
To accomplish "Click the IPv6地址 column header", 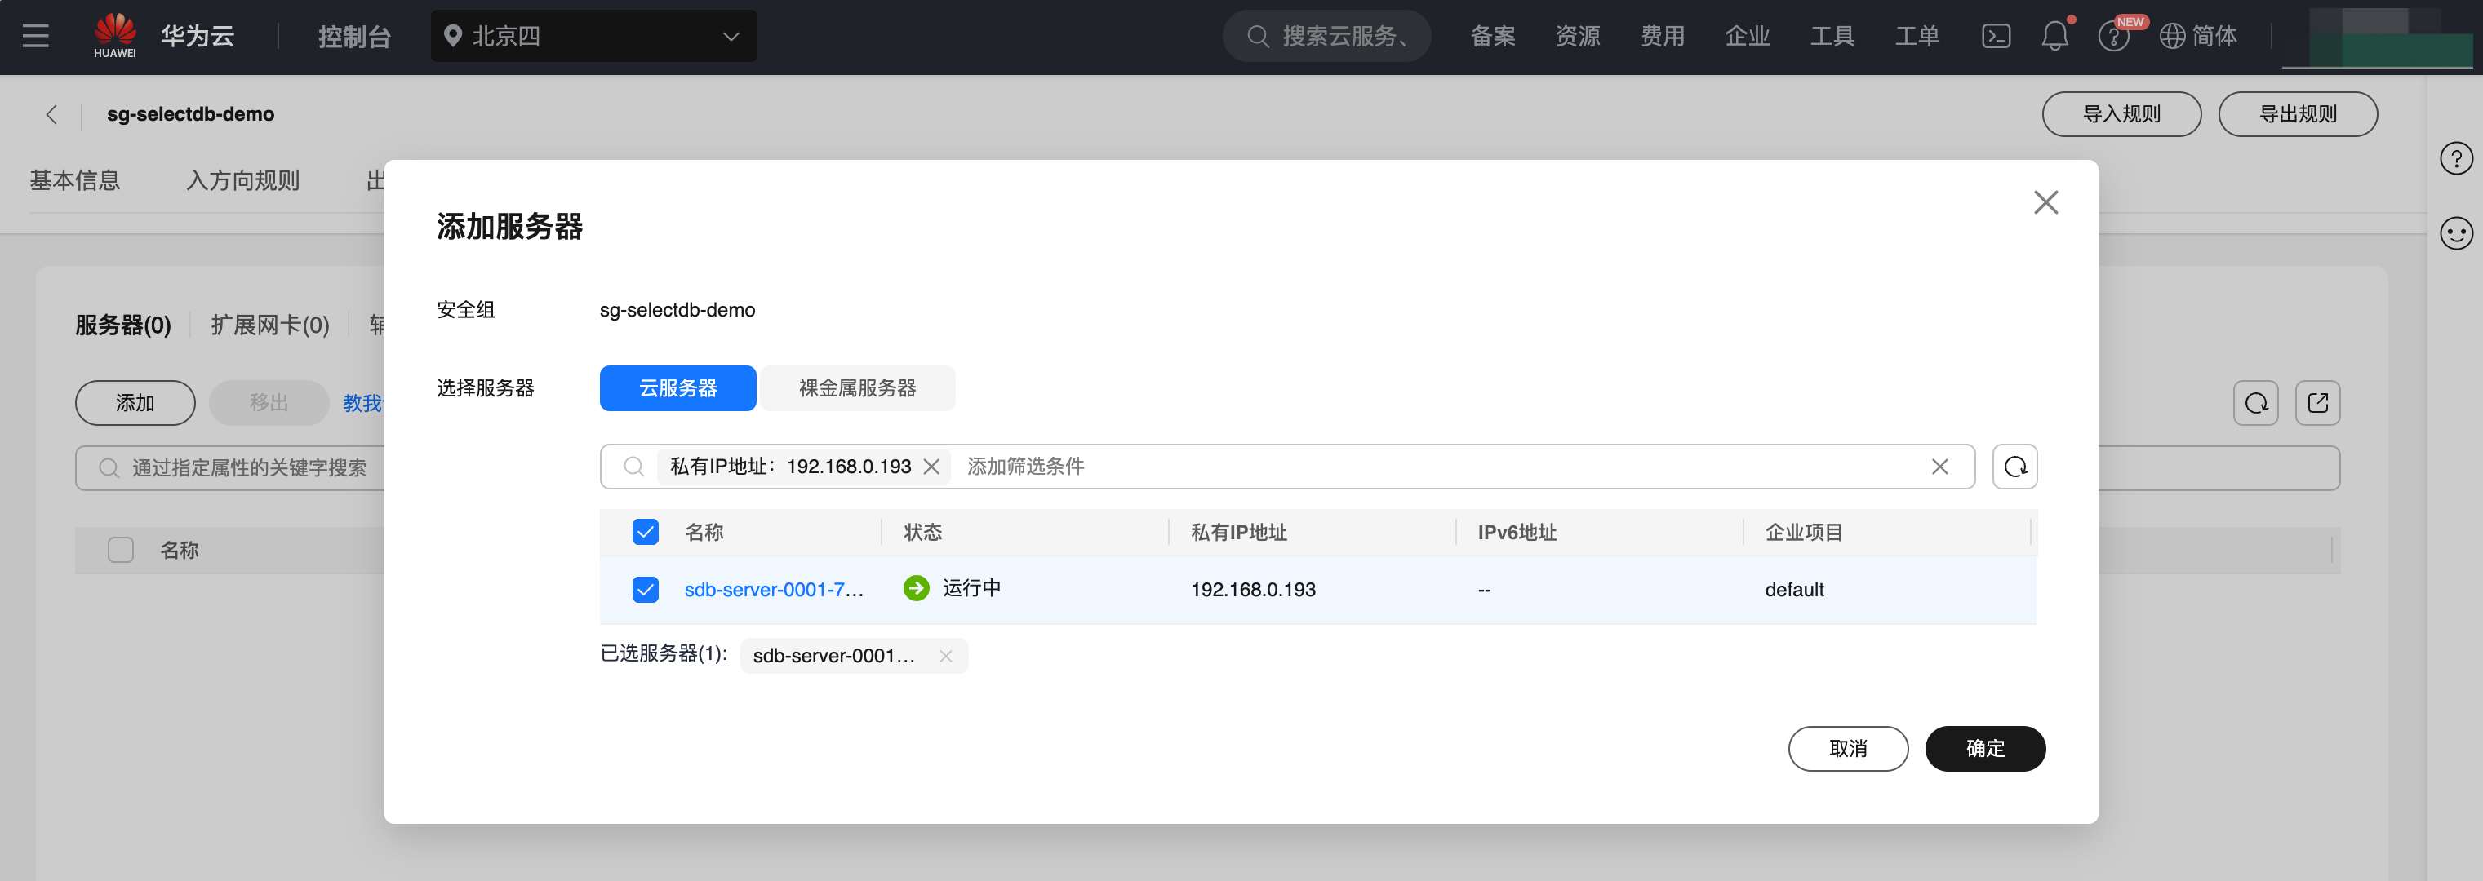I will [1517, 533].
